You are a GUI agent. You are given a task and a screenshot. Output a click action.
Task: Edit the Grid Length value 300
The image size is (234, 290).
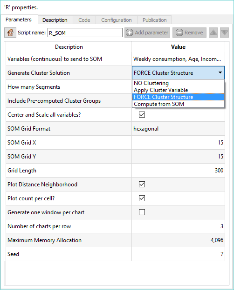[178, 171]
